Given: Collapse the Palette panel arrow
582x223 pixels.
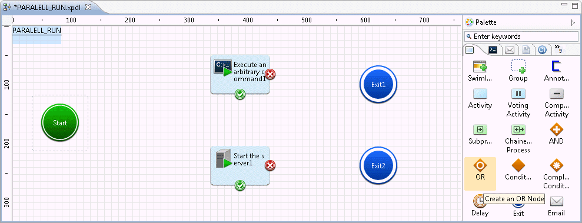Looking at the screenshot, I should (x=573, y=22).
